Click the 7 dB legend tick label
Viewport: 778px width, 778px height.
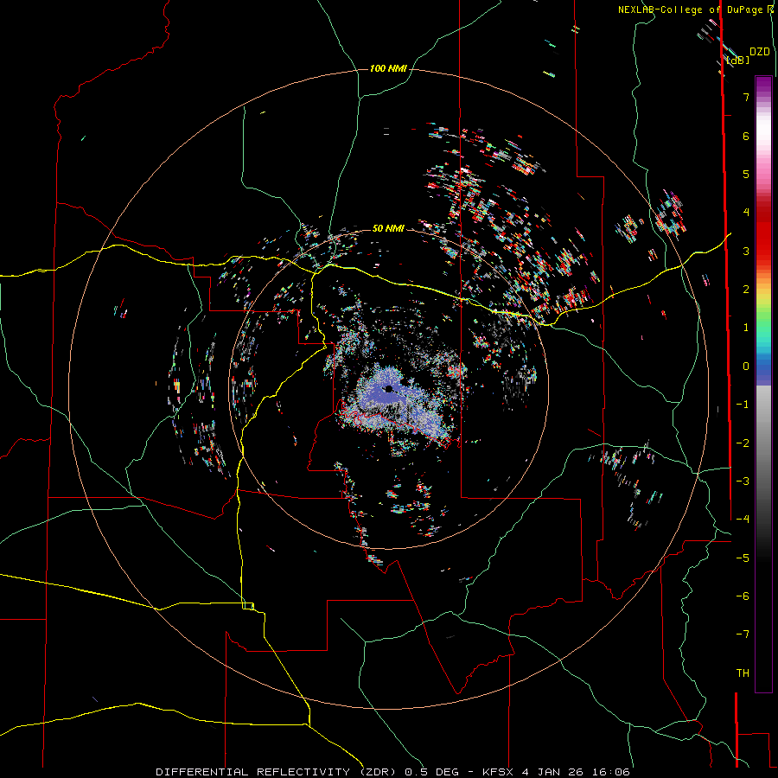pos(746,97)
